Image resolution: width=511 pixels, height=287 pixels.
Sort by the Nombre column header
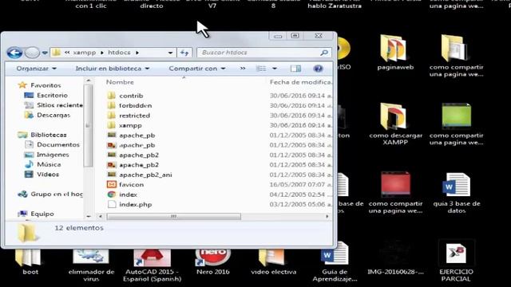[120, 82]
